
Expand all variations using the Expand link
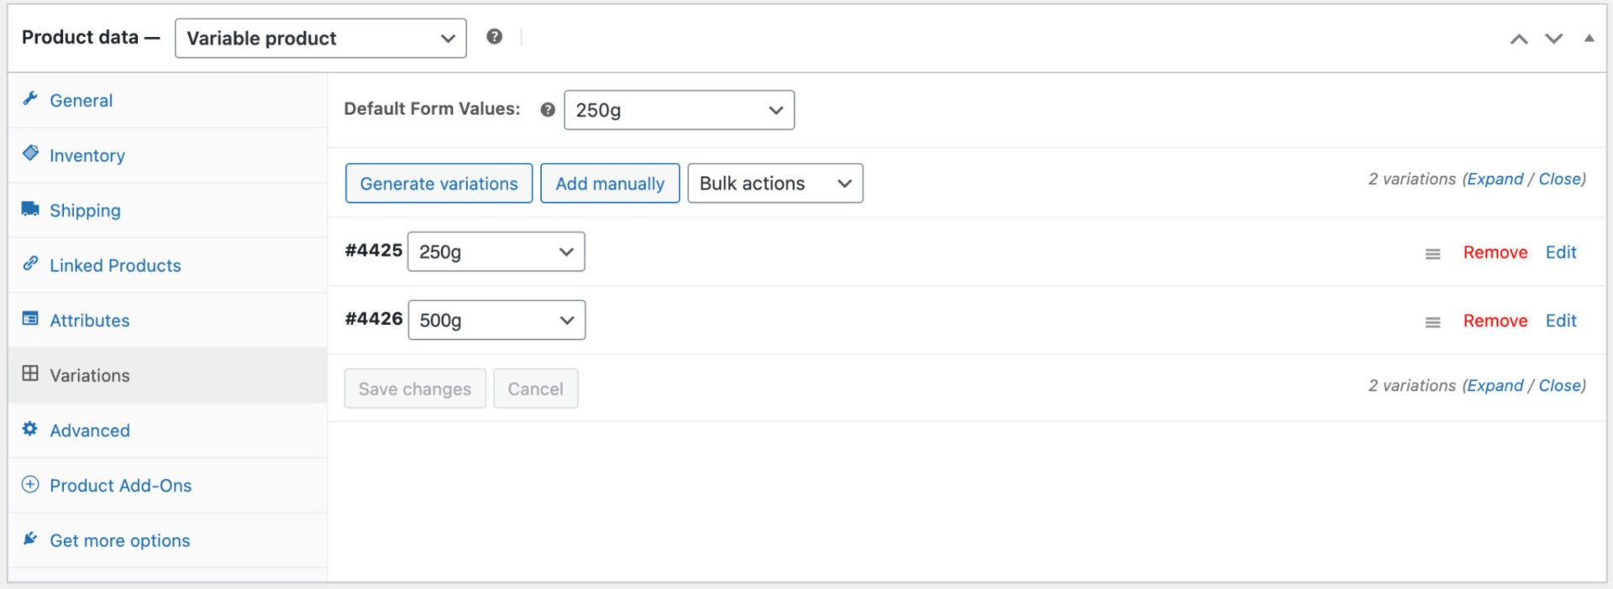pos(1495,179)
